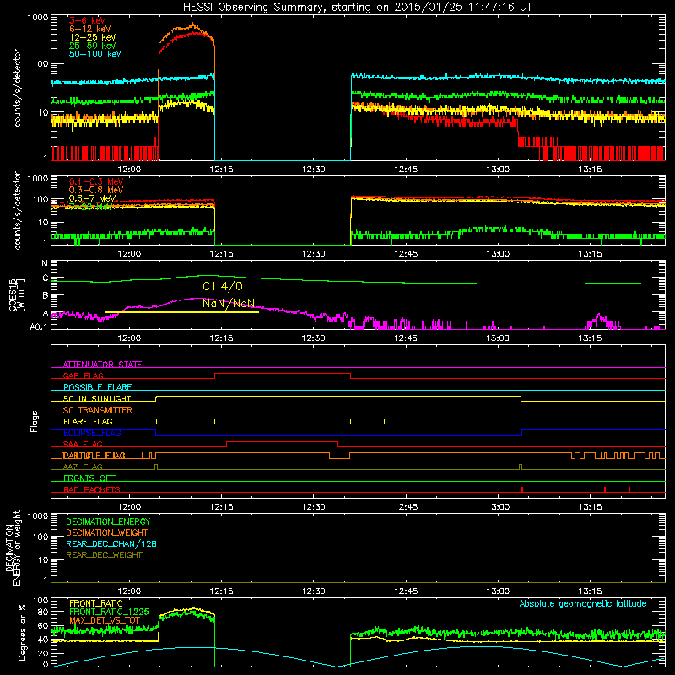Select the 12-25 keV legend label
The height and width of the screenshot is (675, 675).
[x=93, y=37]
